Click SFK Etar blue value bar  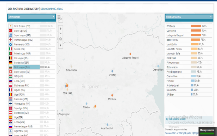click(192, 95)
